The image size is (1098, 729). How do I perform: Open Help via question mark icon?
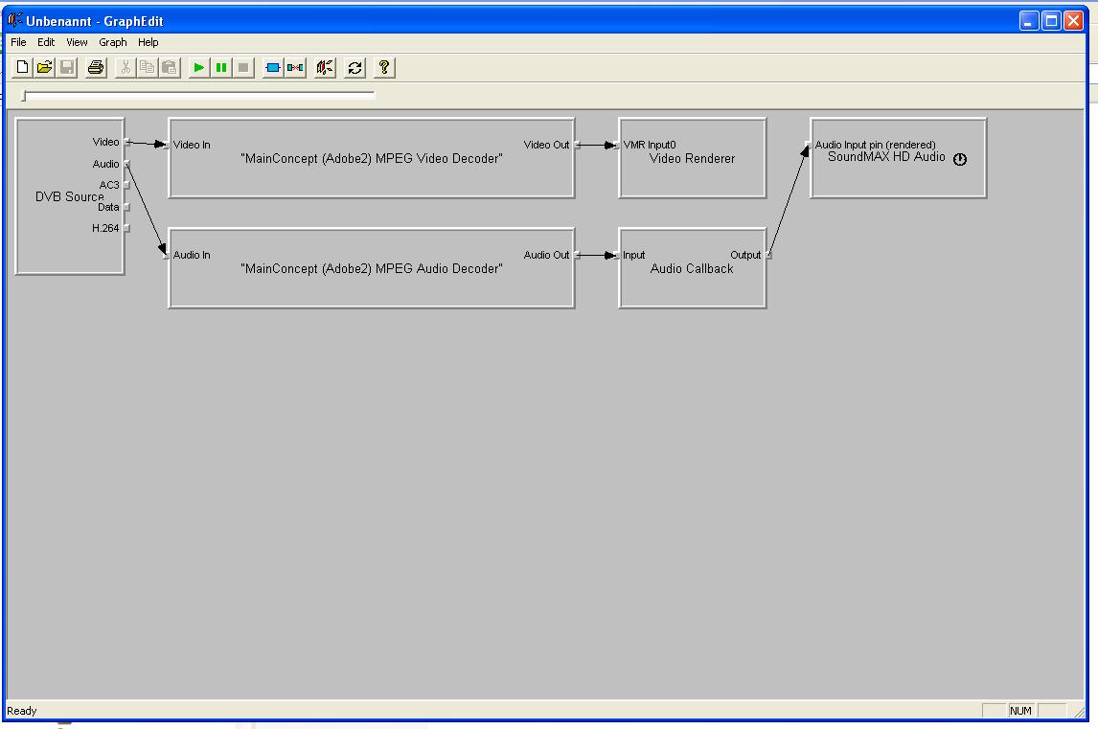click(x=383, y=67)
